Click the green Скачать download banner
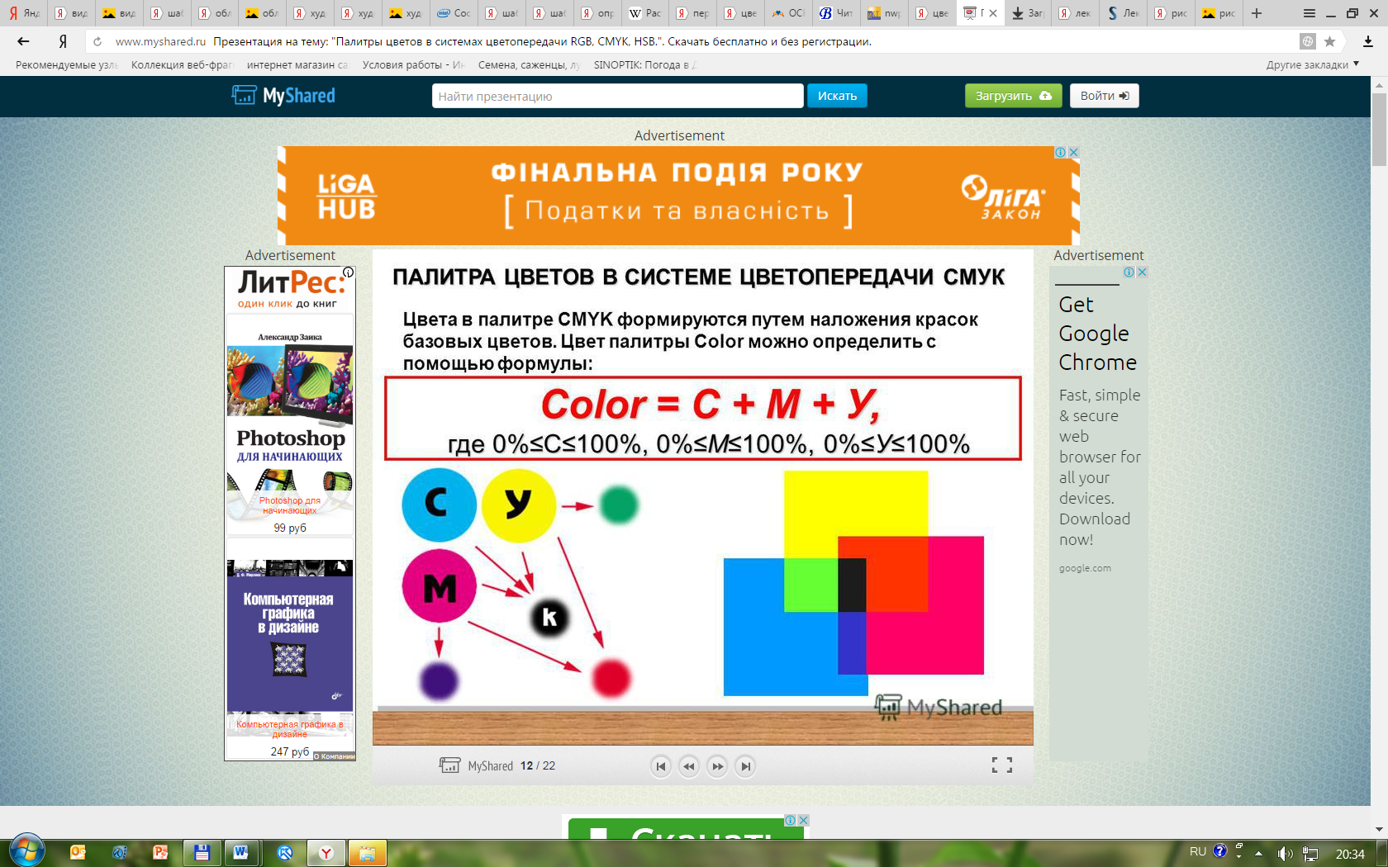 tap(686, 828)
